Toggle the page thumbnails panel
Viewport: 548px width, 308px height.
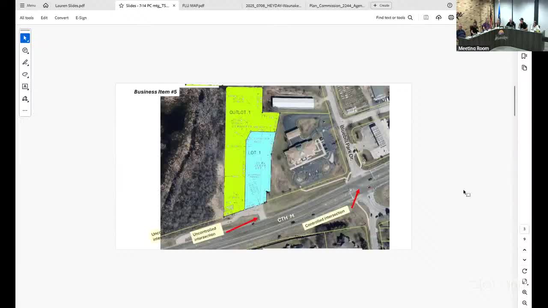(524, 68)
